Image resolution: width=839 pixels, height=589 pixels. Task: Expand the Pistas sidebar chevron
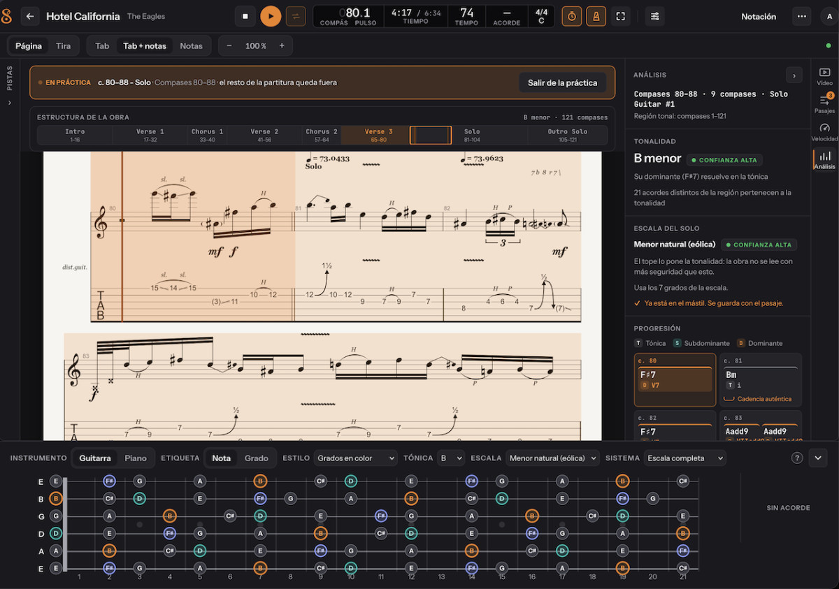[x=10, y=103]
